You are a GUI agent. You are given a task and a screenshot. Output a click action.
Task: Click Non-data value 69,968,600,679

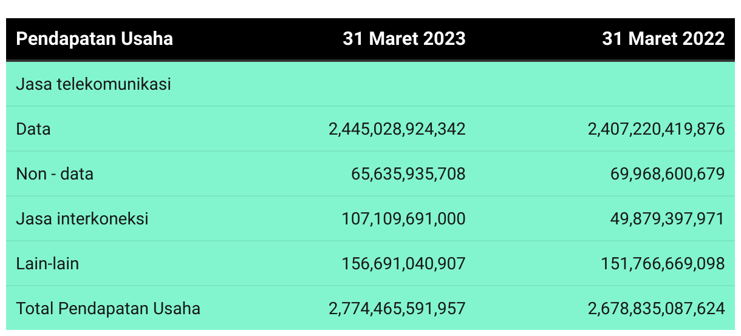[668, 174]
